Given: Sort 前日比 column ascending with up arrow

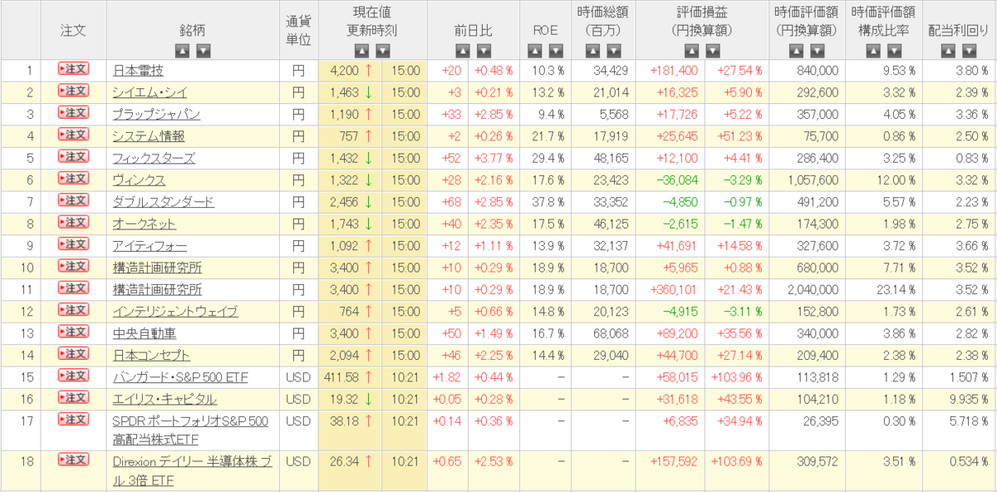Looking at the screenshot, I should pyautogui.click(x=463, y=51).
